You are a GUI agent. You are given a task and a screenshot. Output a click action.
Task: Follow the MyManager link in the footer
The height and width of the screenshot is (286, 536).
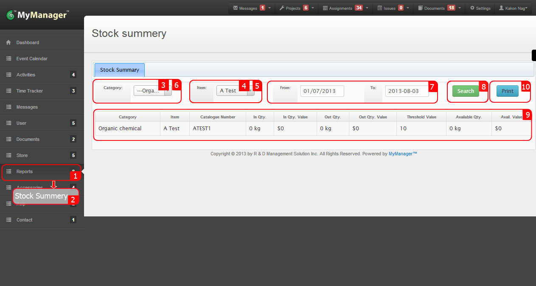(401, 154)
